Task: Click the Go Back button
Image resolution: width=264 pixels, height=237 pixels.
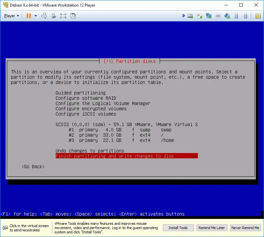Action: pos(33,167)
